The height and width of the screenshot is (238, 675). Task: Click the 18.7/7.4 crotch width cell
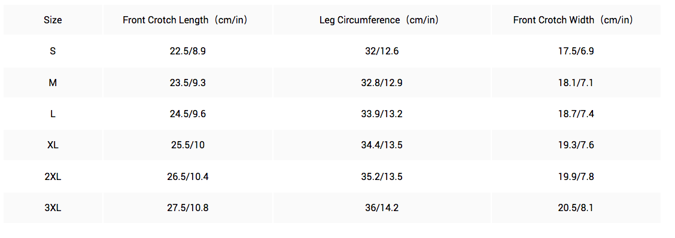point(576,114)
